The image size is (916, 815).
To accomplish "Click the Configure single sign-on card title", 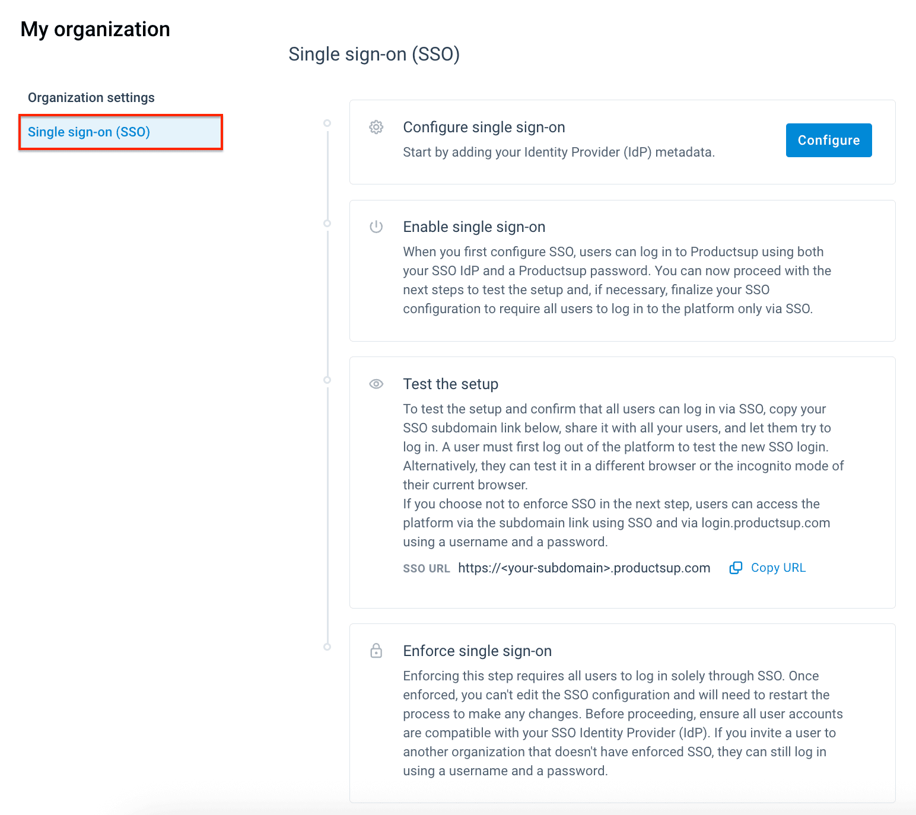I will tap(484, 128).
